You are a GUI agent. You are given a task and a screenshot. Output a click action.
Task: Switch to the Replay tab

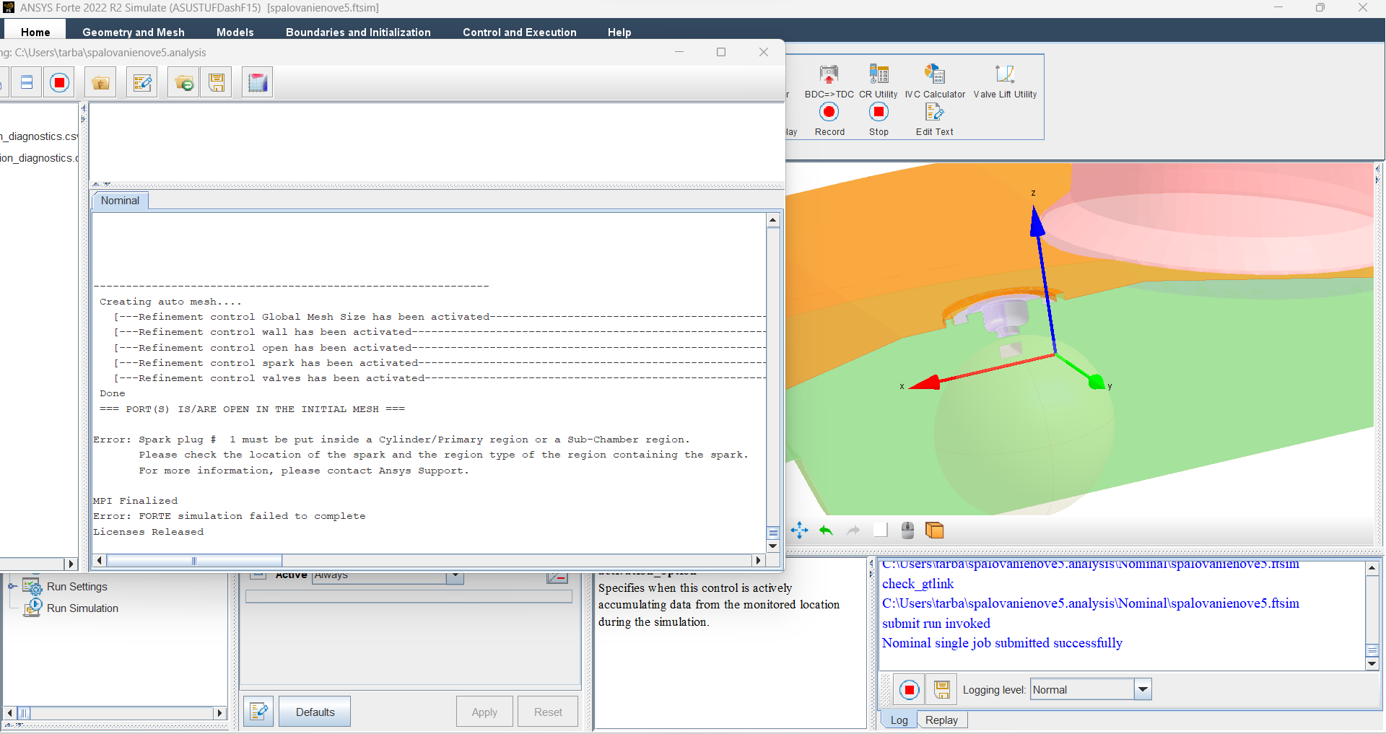(941, 720)
